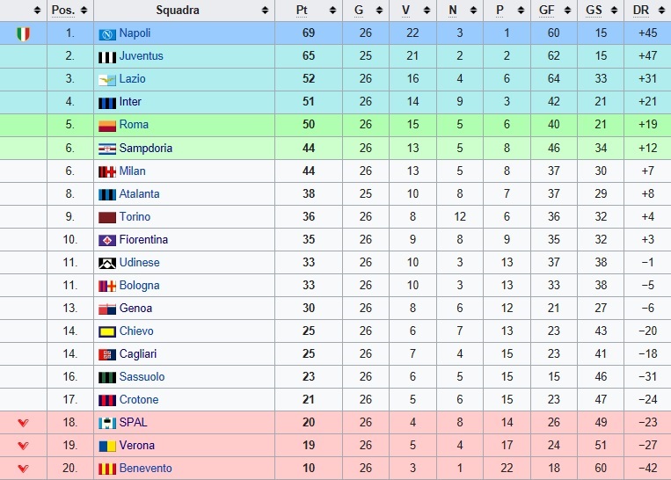Open the Sampdoria team link
This screenshot has height=480, width=671.
[x=145, y=148]
